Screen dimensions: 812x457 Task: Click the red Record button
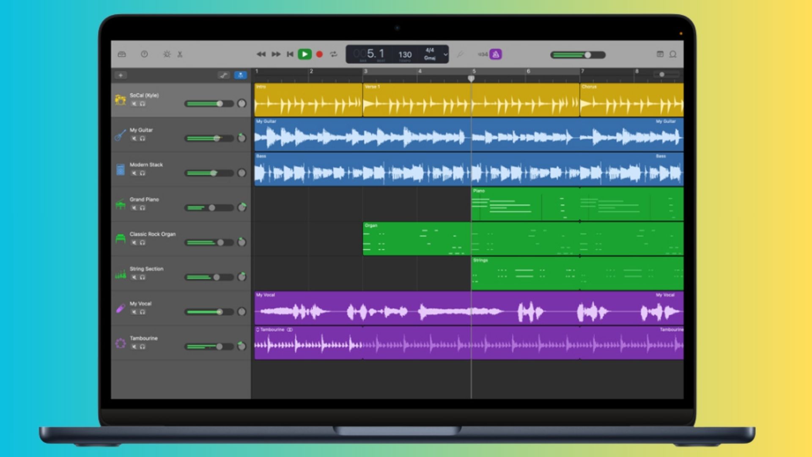[x=319, y=54]
